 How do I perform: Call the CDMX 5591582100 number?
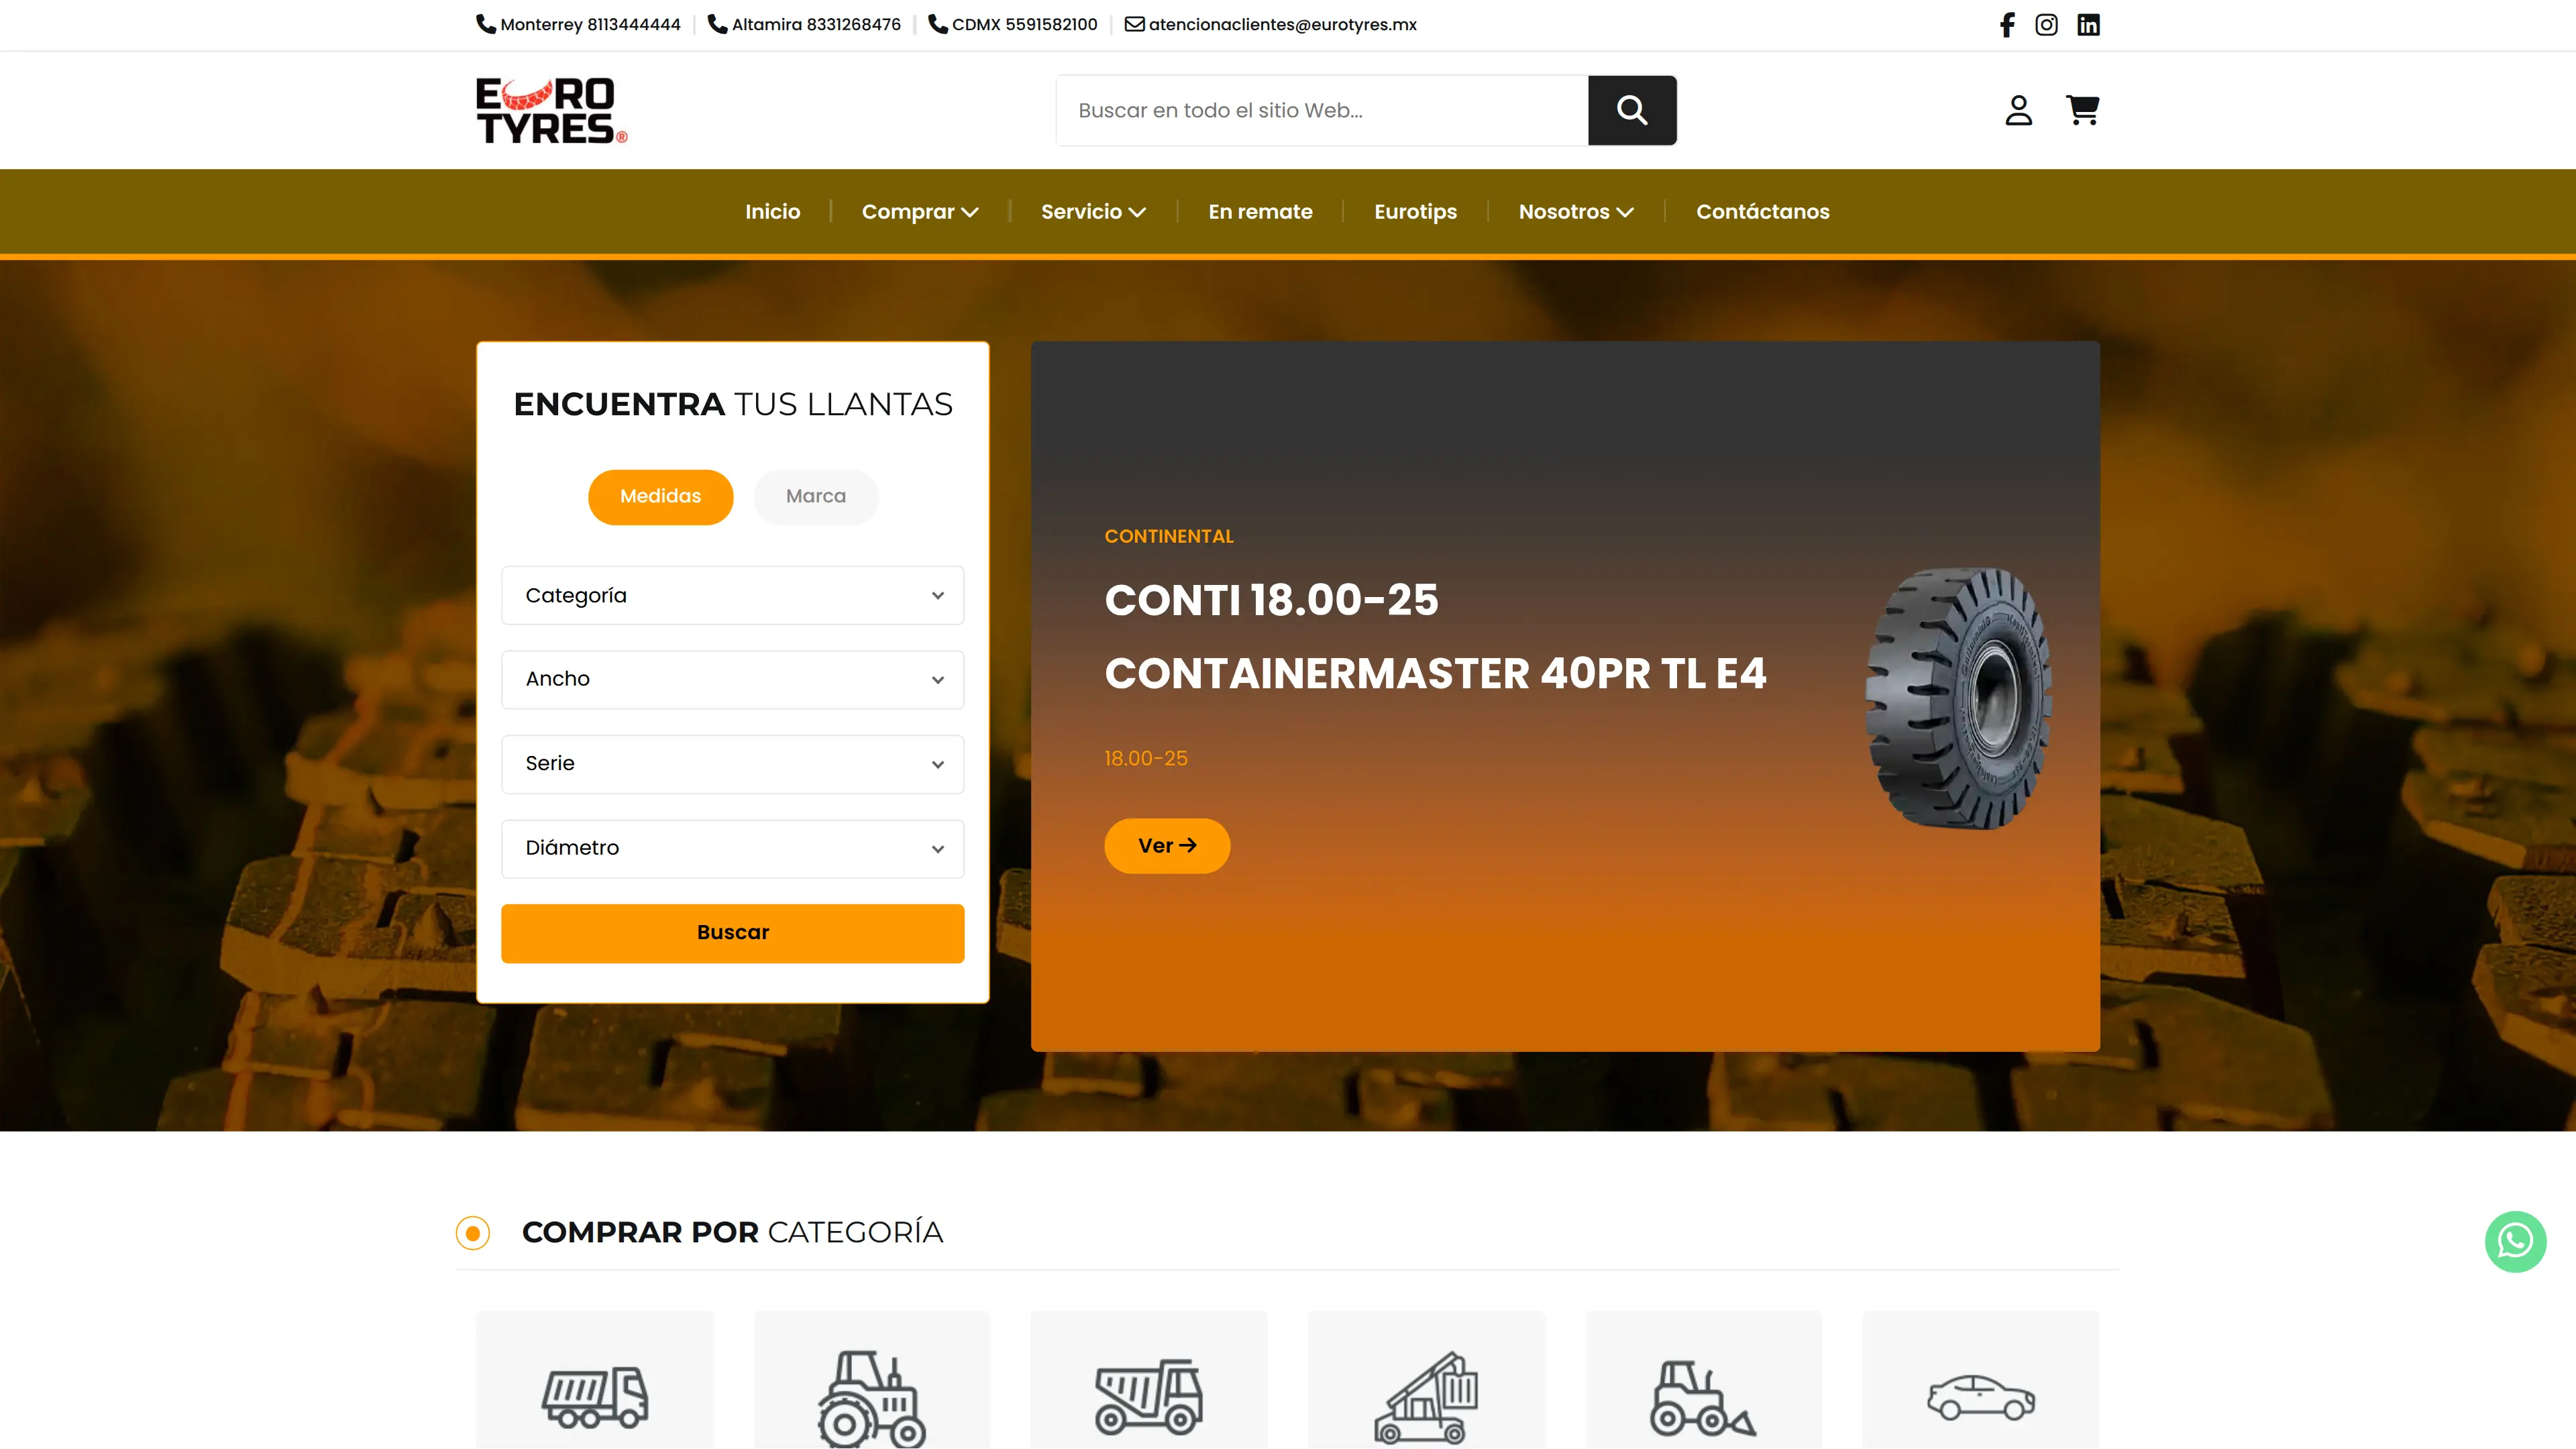pos(1025,24)
